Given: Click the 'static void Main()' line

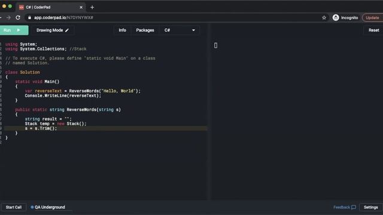Looking at the screenshot, I should point(37,81).
